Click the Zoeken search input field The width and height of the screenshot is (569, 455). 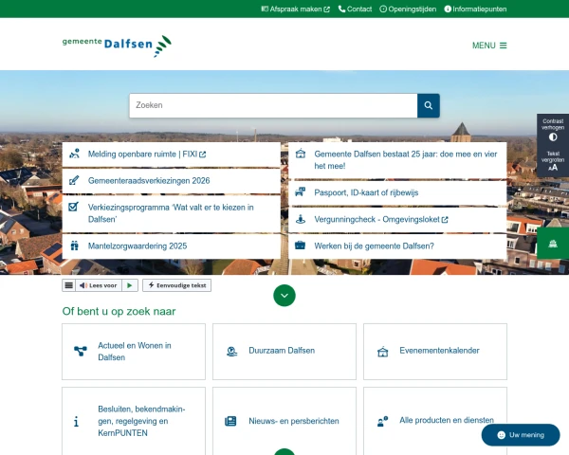click(273, 105)
